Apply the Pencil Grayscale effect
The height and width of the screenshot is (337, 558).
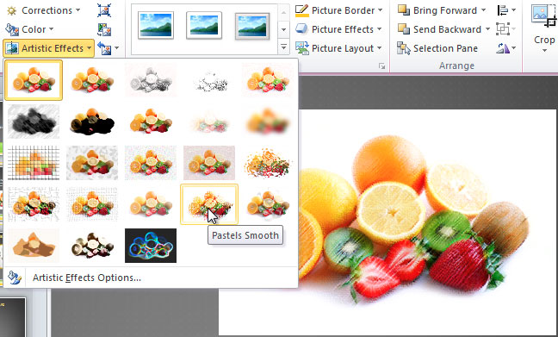click(x=151, y=80)
